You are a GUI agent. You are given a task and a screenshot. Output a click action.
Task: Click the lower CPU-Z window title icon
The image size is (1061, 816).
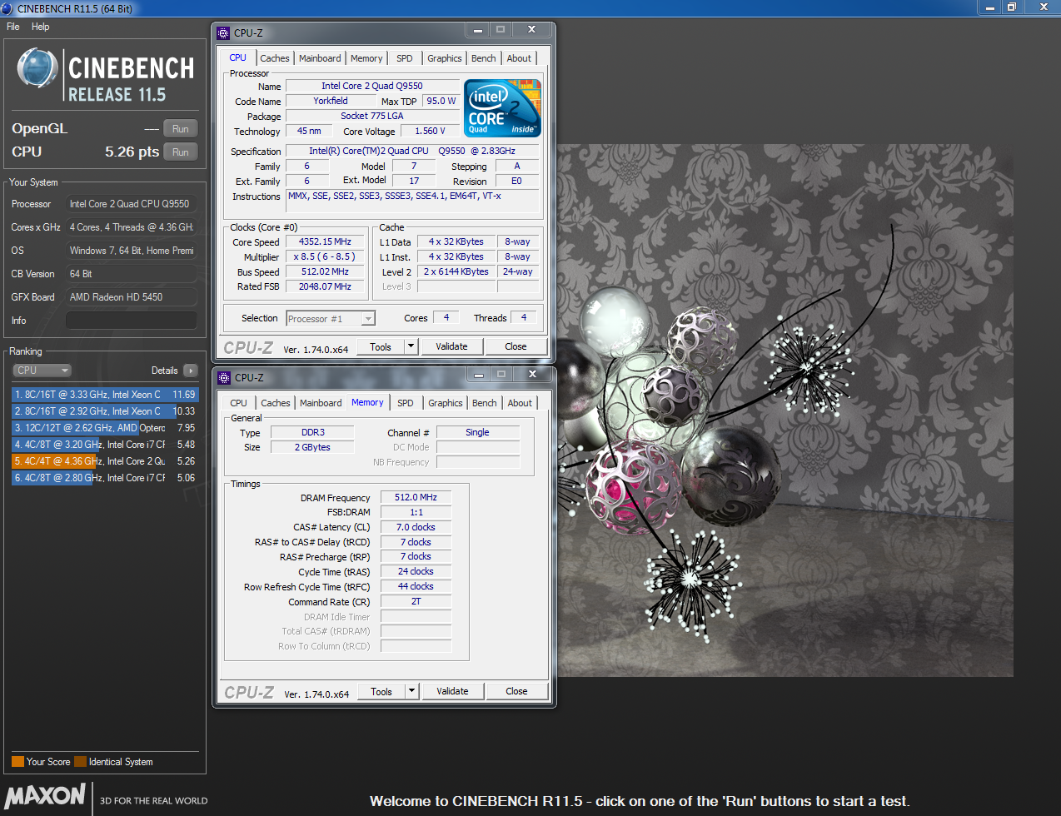coord(224,378)
